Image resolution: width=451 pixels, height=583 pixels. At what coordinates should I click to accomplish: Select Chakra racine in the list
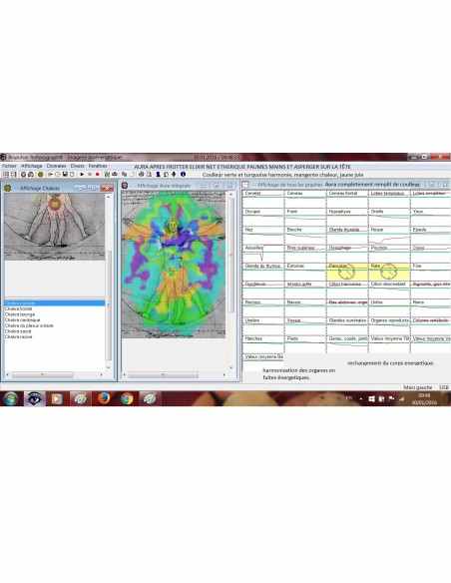(x=19, y=336)
